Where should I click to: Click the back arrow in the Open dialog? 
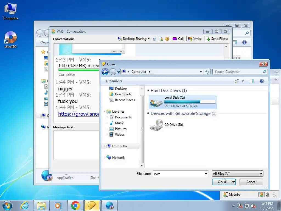pos(105,72)
